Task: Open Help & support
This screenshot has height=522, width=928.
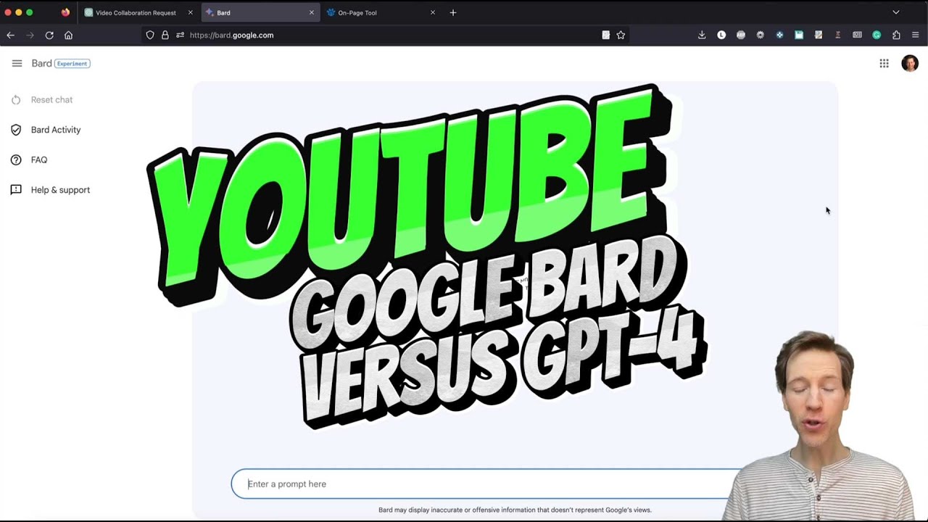Action: (60, 190)
